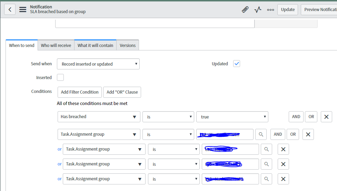The height and width of the screenshot is (191, 337).
Task: Delete the second 'or' condition row
Action: coord(283,164)
